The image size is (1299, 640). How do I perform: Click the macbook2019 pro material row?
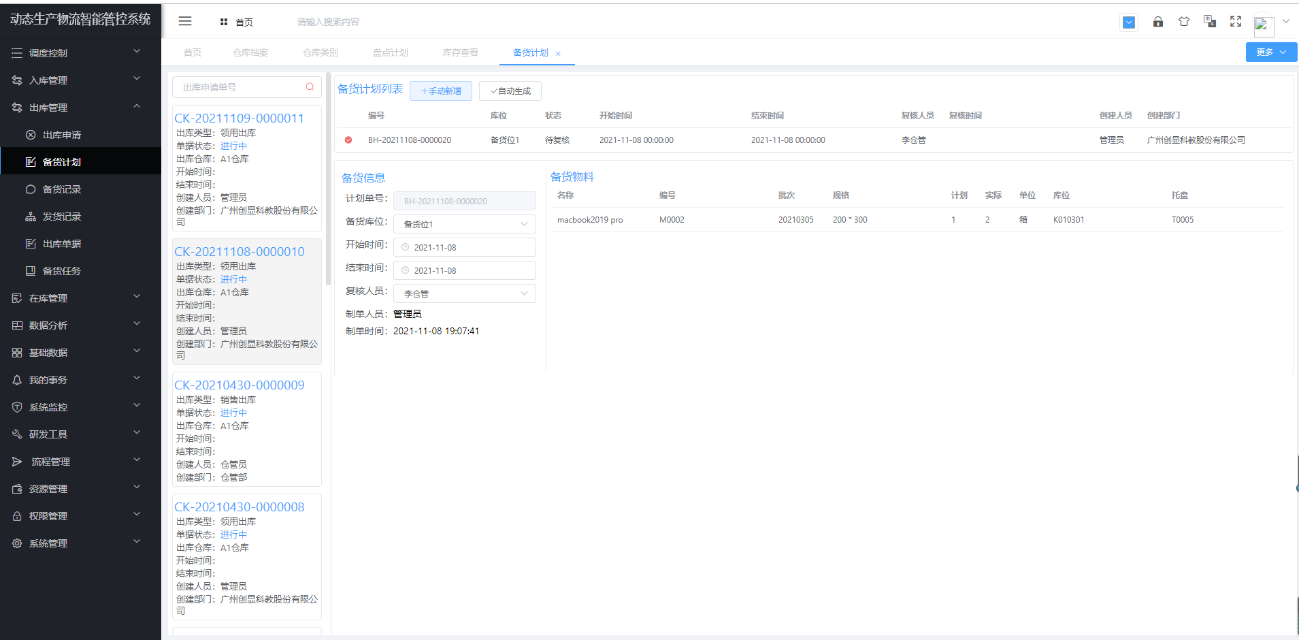917,220
